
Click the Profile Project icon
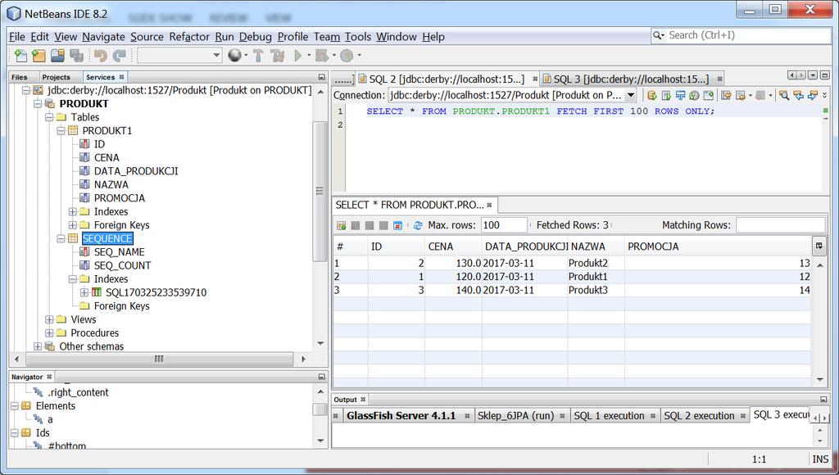coord(347,55)
